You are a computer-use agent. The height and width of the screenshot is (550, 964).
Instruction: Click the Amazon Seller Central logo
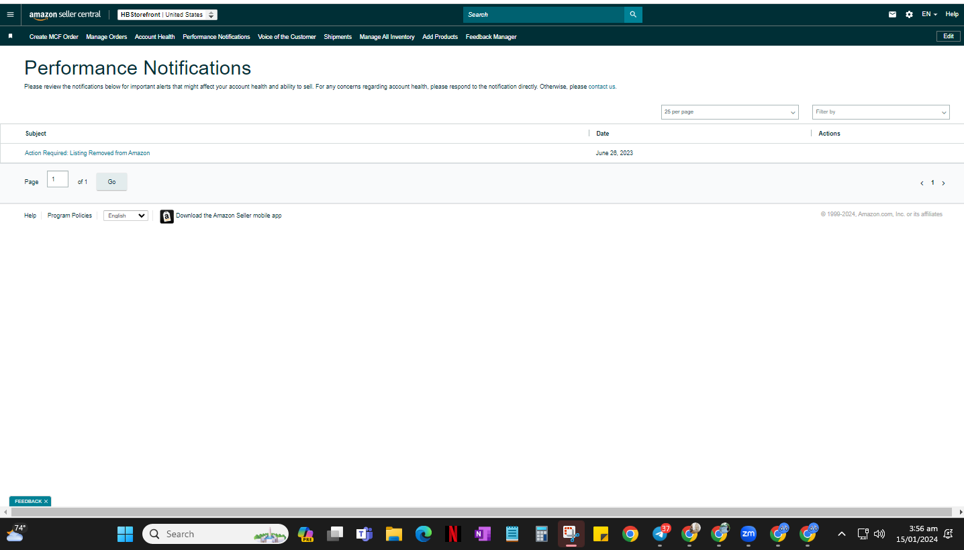click(x=65, y=15)
